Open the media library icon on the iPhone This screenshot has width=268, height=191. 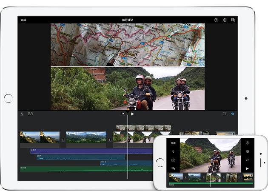[173, 168]
